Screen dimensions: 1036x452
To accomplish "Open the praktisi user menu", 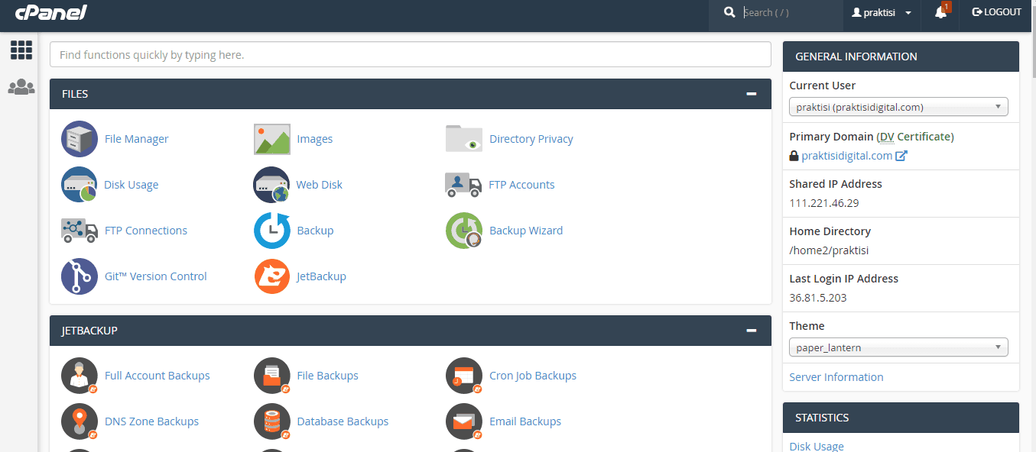I will [882, 12].
